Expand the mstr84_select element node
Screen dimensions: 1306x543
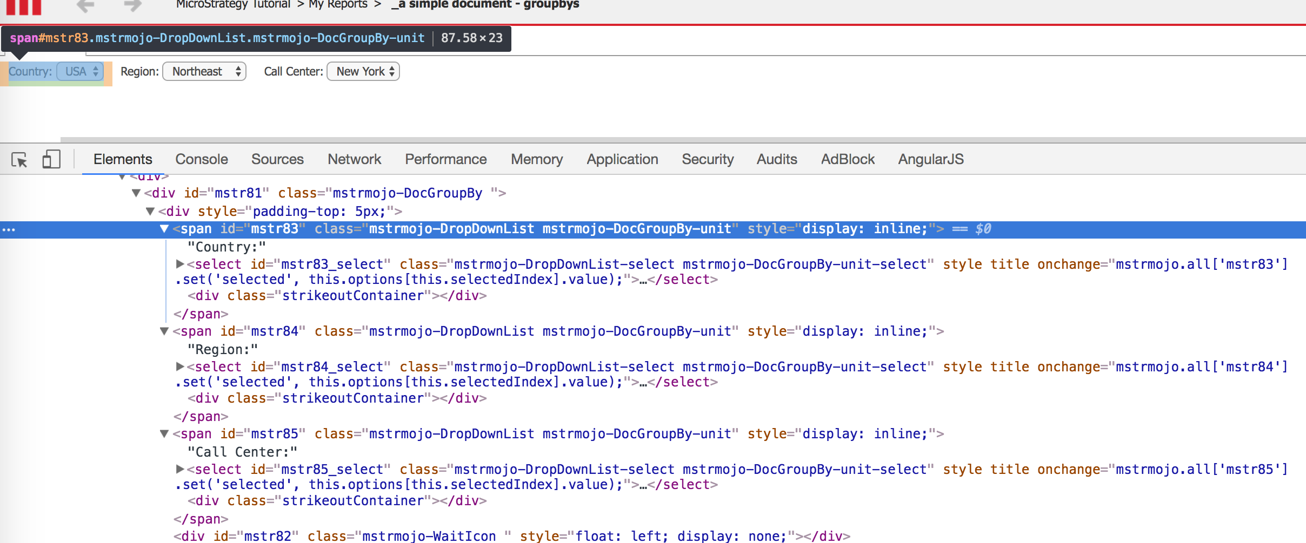(x=180, y=367)
